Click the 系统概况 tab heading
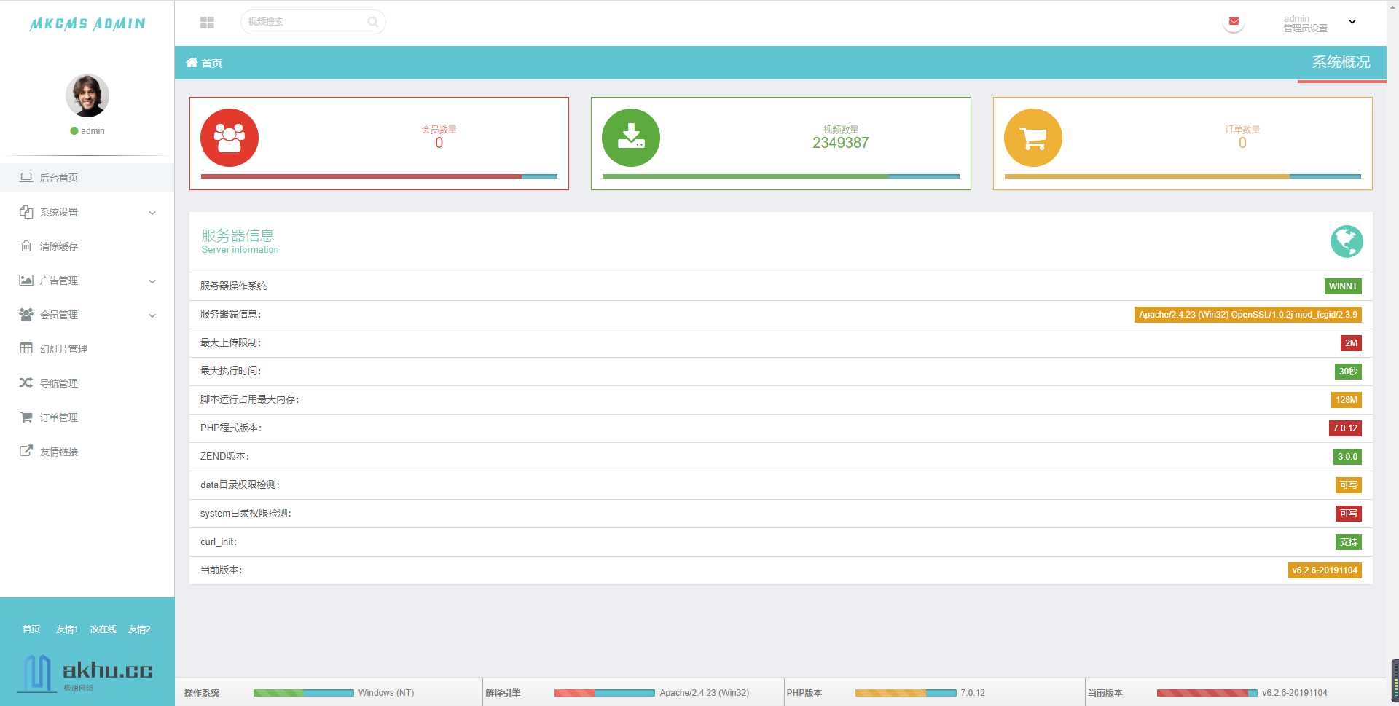Image resolution: width=1399 pixels, height=706 pixels. (1341, 63)
